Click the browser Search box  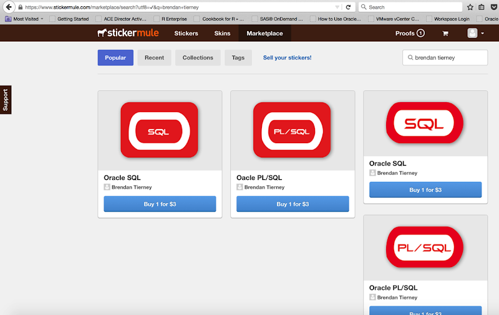tap(410, 7)
